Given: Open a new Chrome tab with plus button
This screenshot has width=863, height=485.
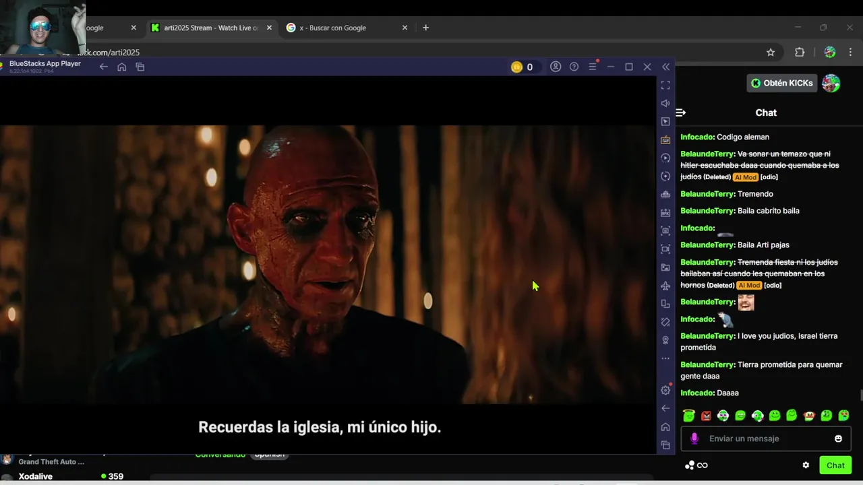Looking at the screenshot, I should (x=425, y=28).
